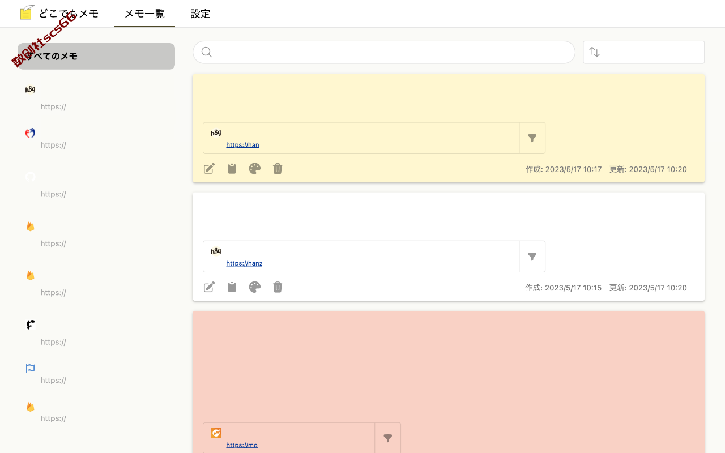The image size is (725, 453).
Task: Select すべてのメモ in the sidebar
Action: pos(96,56)
